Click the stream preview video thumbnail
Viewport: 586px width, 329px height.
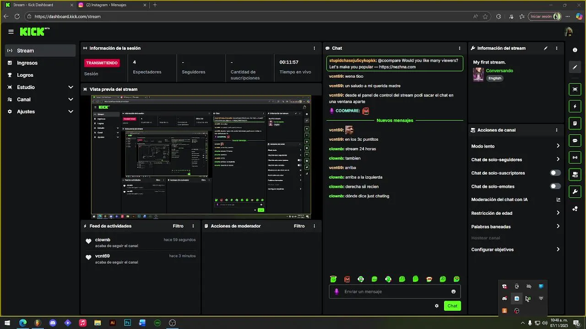[x=201, y=157]
